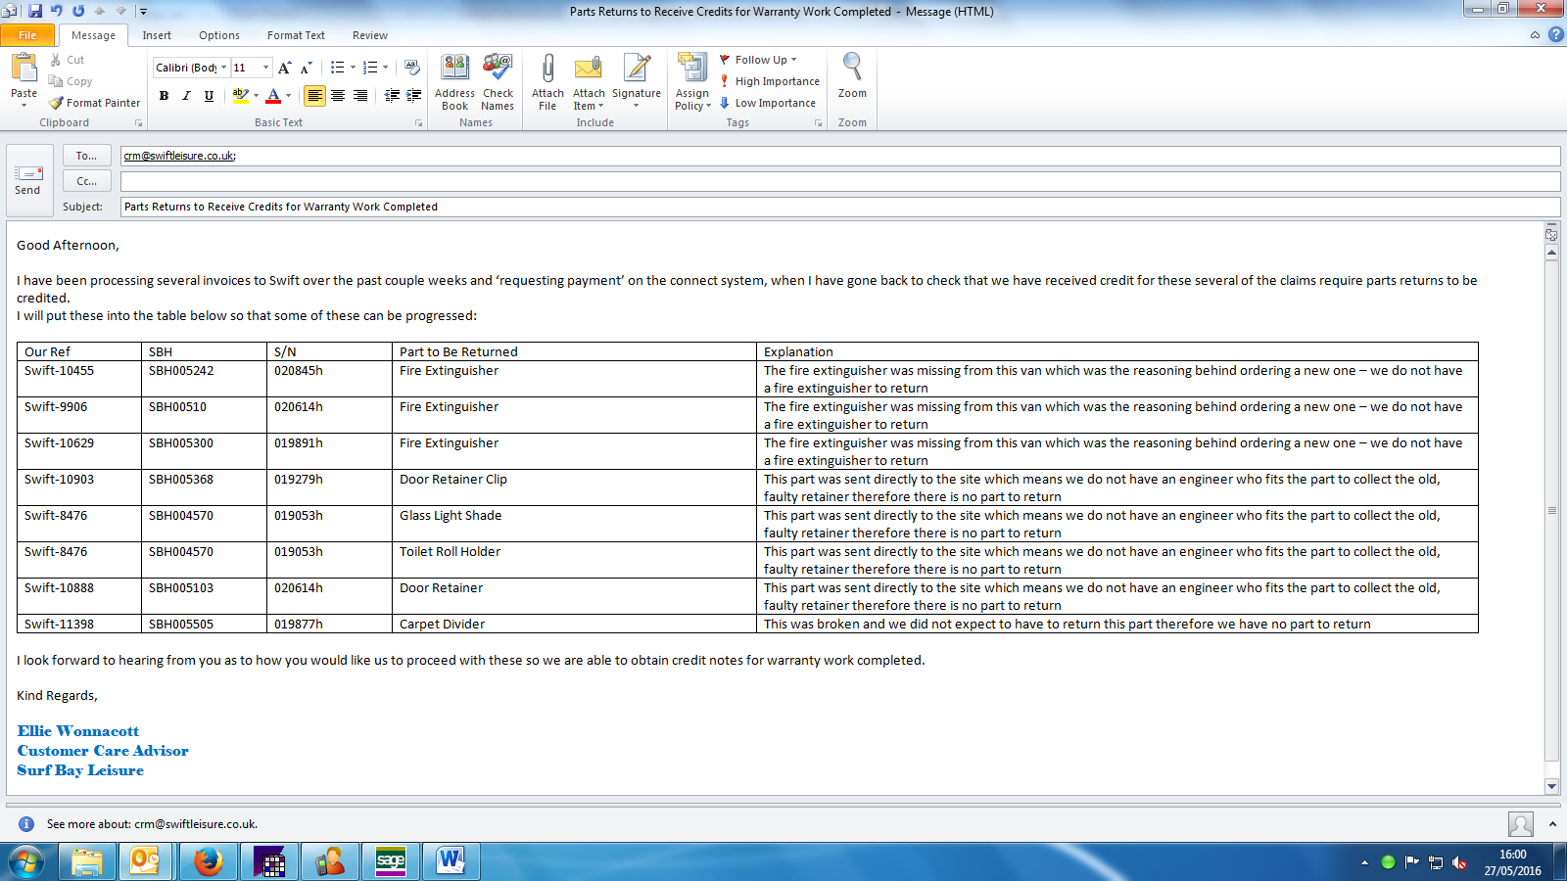Click the message body scroll down arrow
This screenshot has width=1567, height=881.
(x=1551, y=786)
